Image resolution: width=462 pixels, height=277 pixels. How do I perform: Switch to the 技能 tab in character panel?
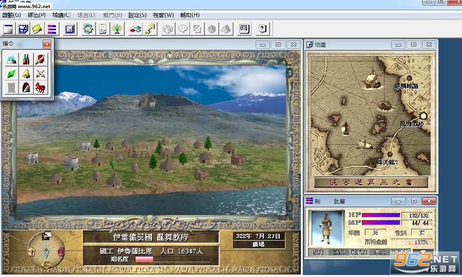click(x=338, y=252)
